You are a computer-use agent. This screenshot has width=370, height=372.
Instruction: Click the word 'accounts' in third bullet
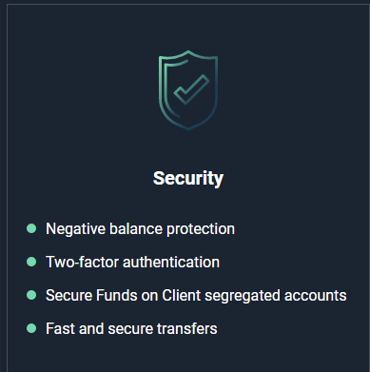point(316,296)
